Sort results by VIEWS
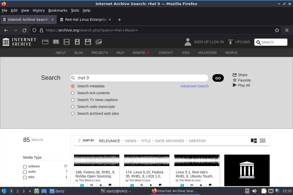This screenshot has width=293, height=195. pyautogui.click(x=130, y=141)
